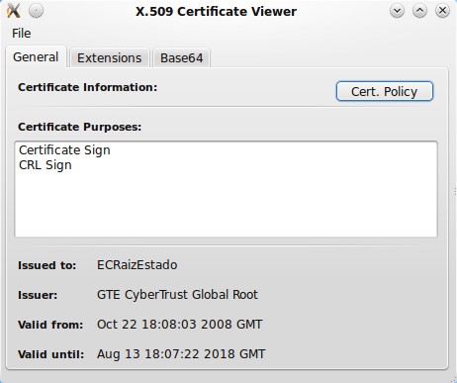Click the ECRaizEstado issued-to value
Viewport: 457px width, 383px height.
137,265
